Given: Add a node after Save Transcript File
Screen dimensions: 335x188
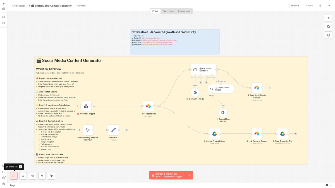Looking at the screenshot, I should (x=296, y=134).
